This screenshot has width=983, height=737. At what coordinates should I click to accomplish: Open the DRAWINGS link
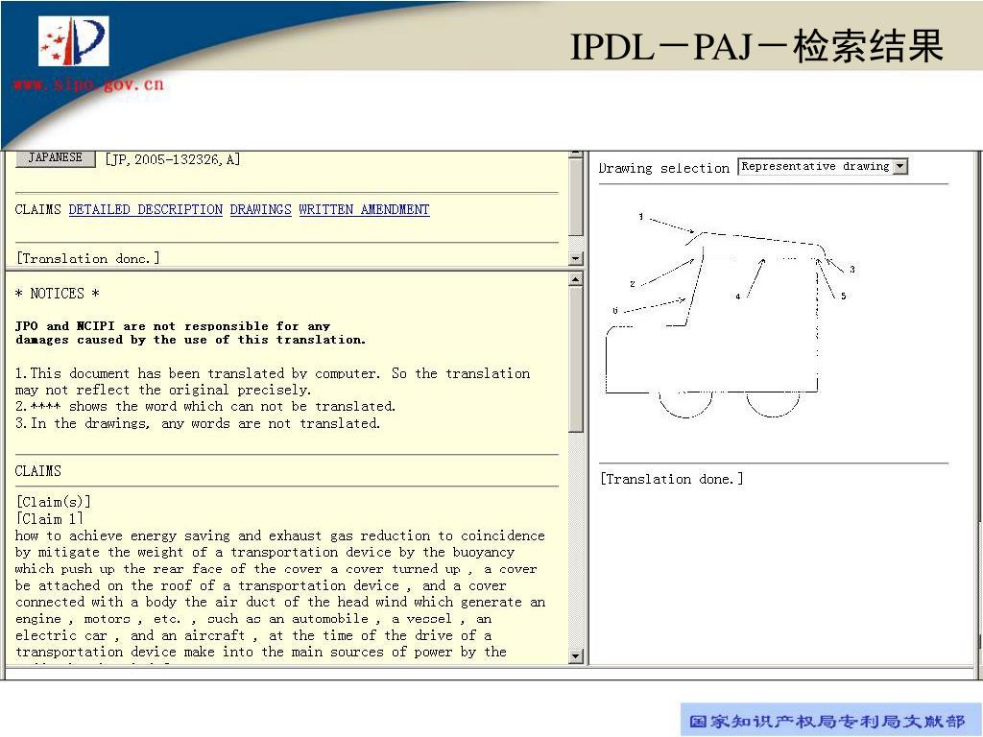[x=261, y=209]
